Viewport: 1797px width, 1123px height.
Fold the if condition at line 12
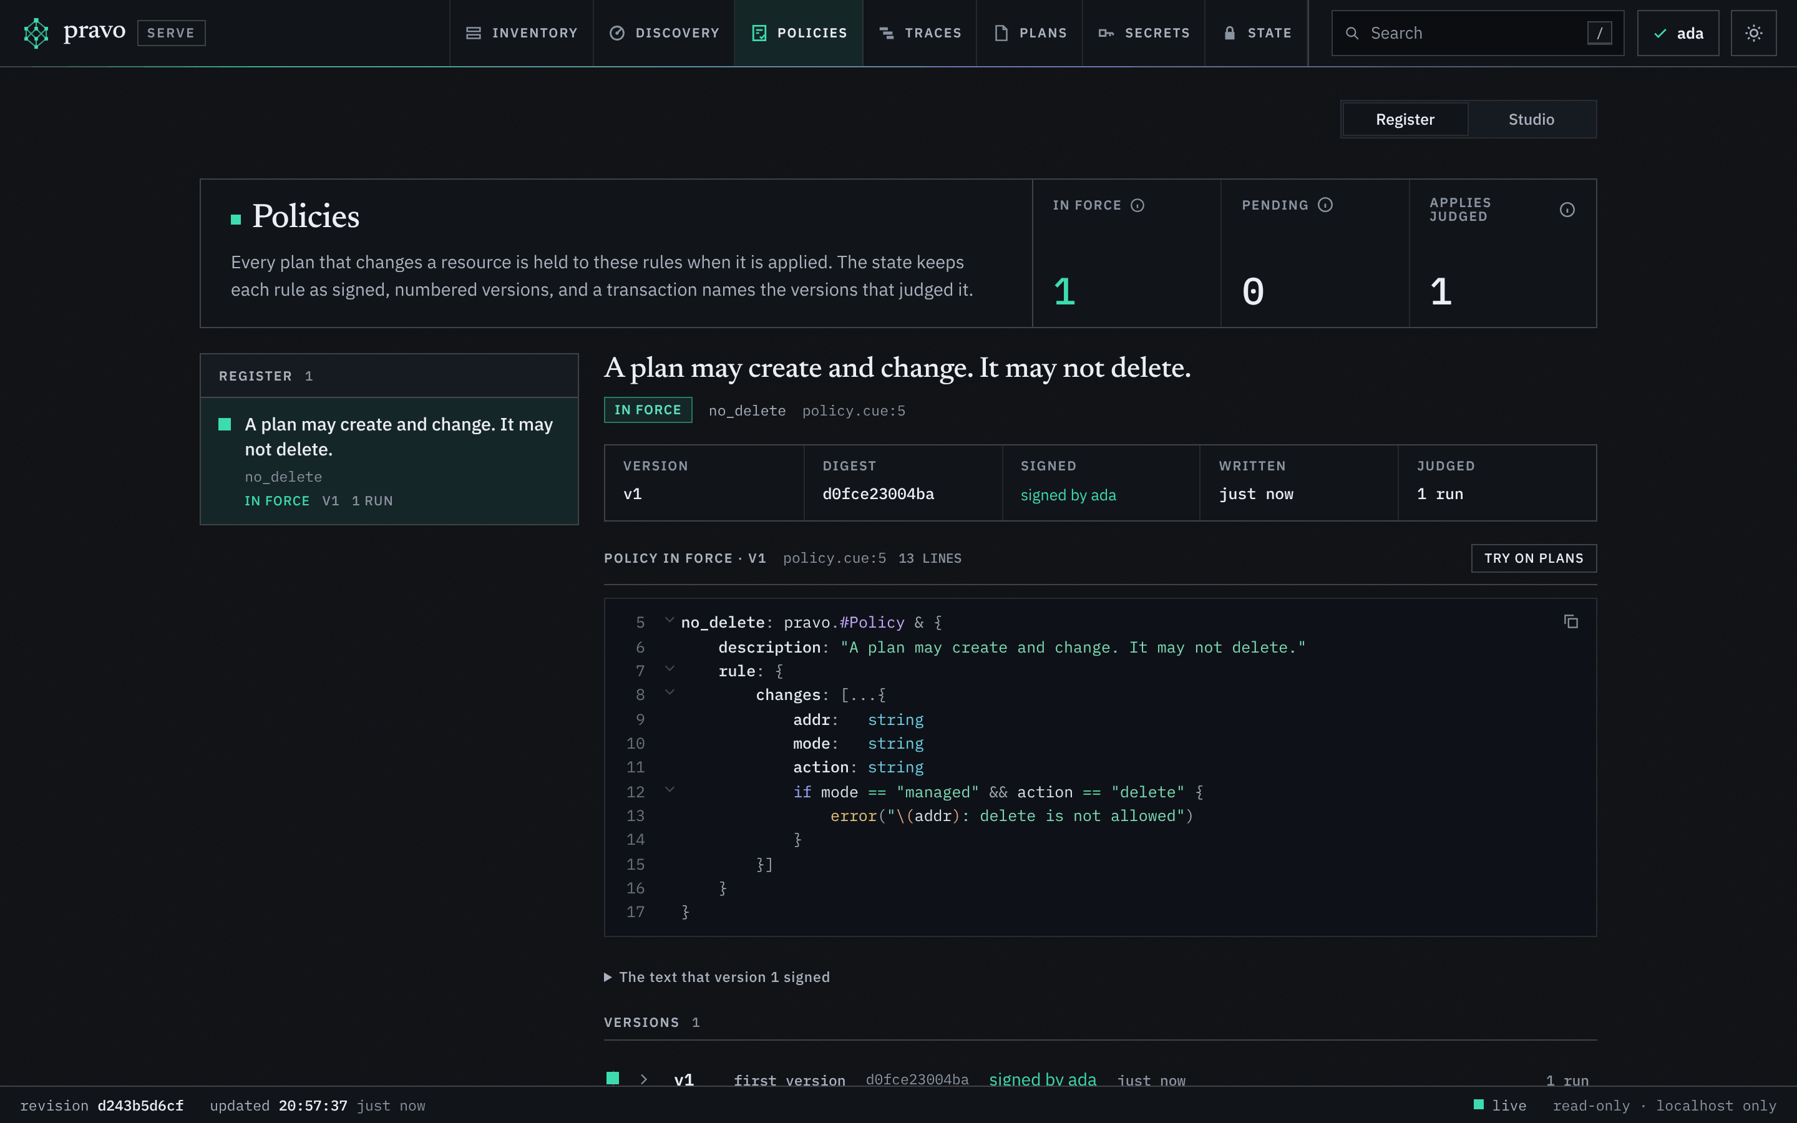[669, 790]
